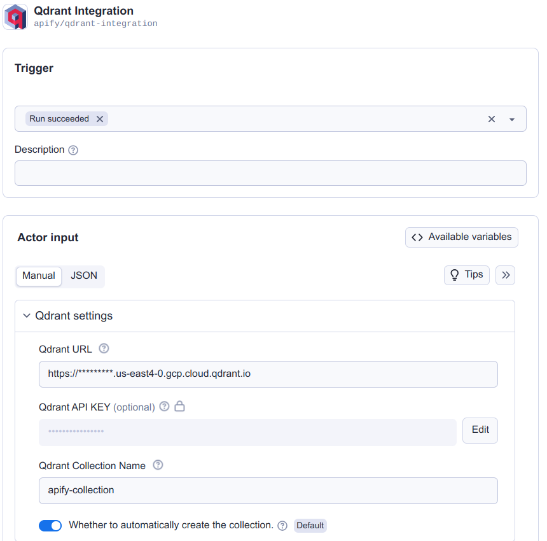Open help icon next to collection toggle
This screenshot has width=547, height=541.
[x=282, y=526]
